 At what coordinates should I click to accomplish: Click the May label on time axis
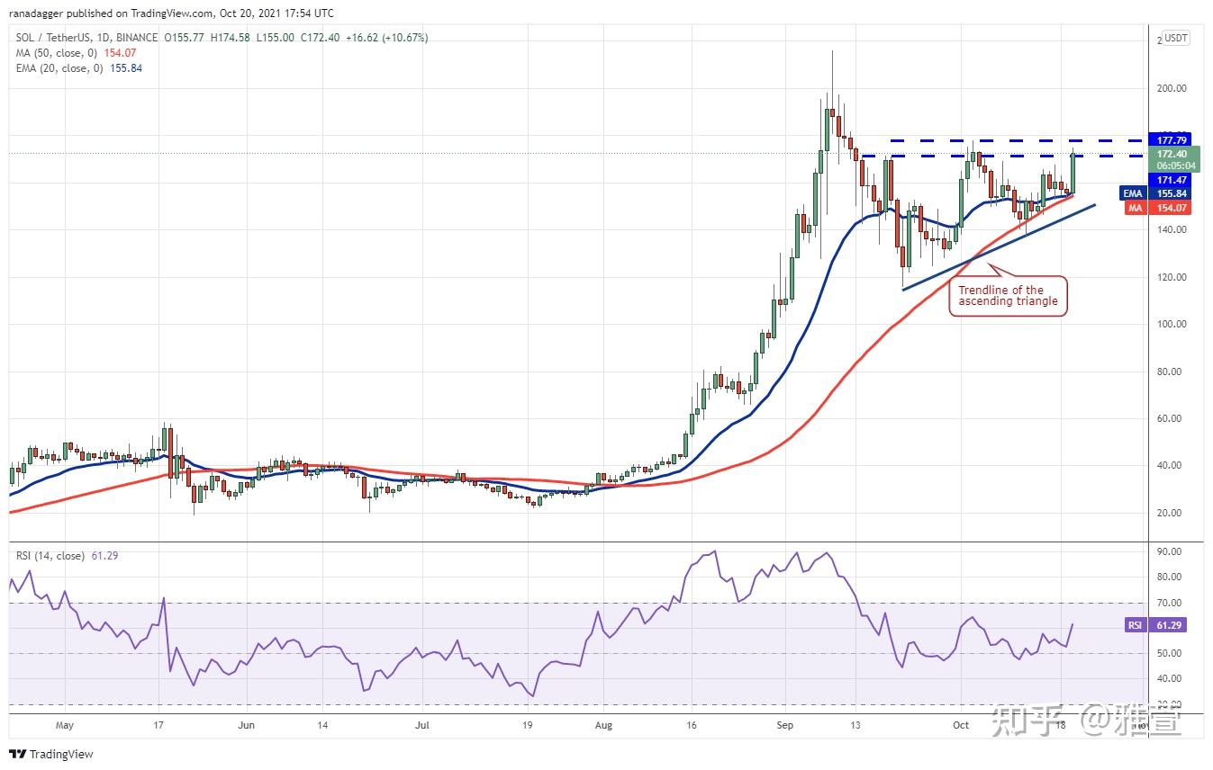coord(64,724)
